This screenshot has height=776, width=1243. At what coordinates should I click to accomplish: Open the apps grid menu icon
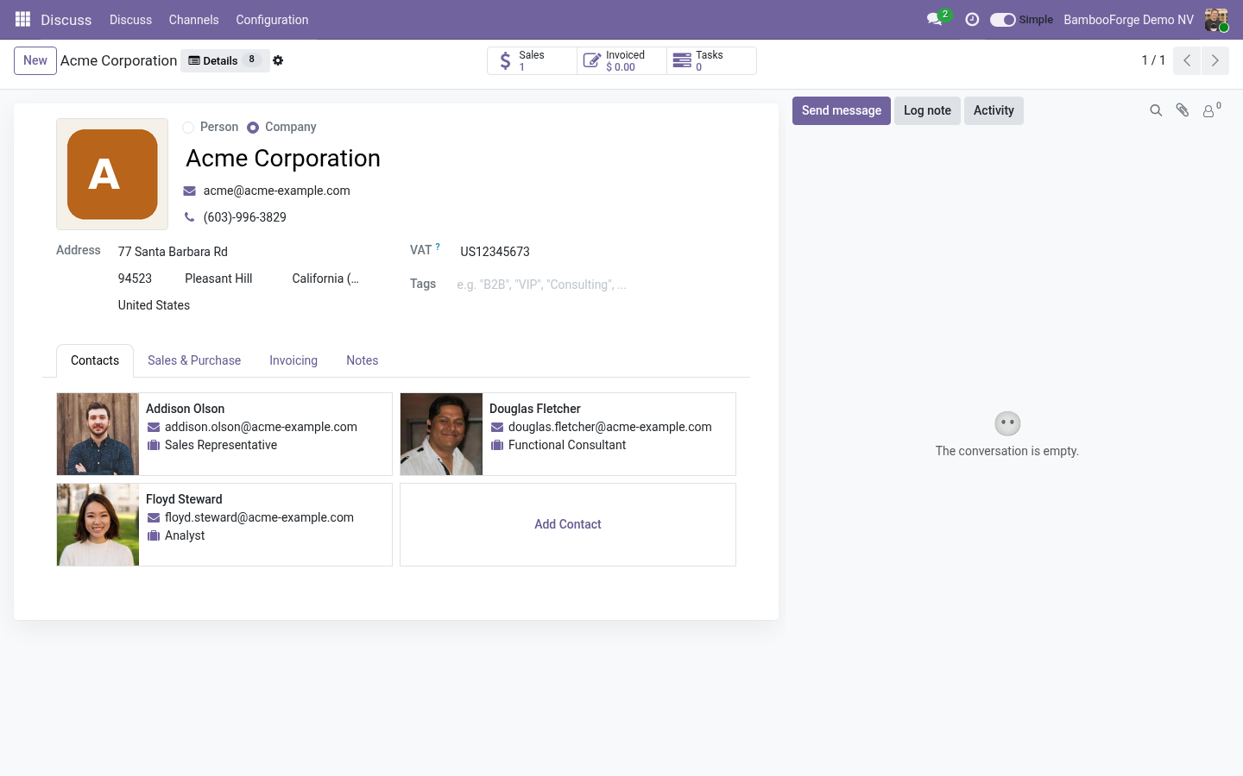22,19
